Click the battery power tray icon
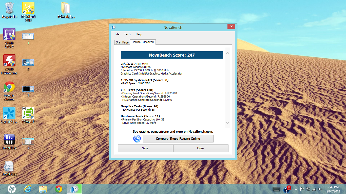346x194 pixels. click(308, 189)
